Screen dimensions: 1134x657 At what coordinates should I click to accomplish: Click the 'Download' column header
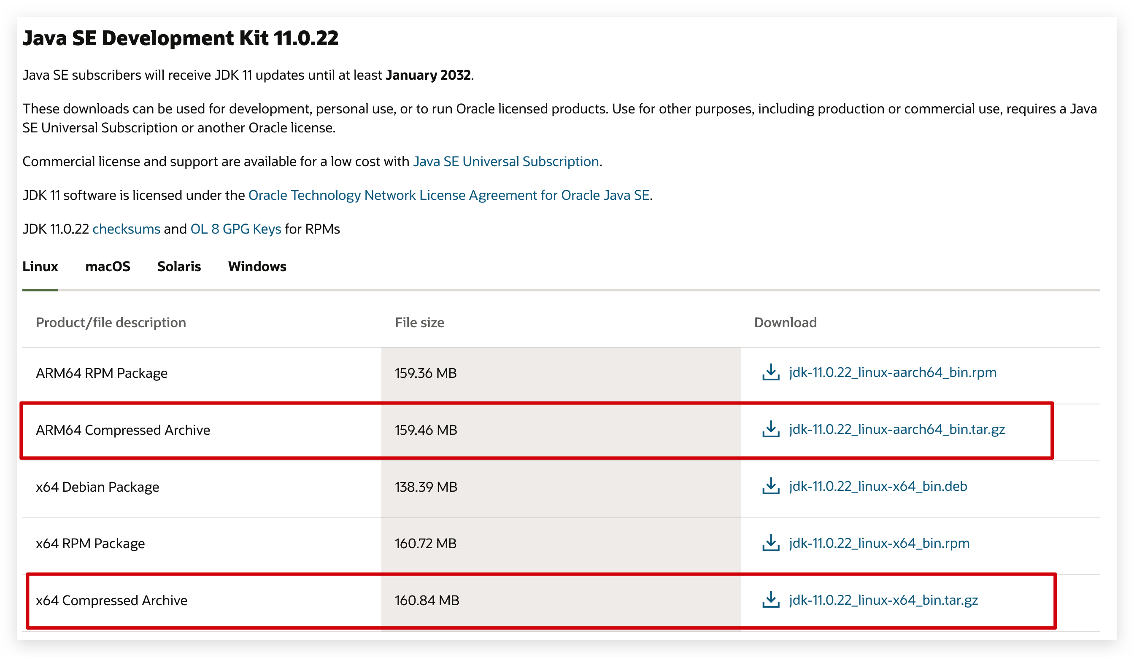click(x=785, y=323)
